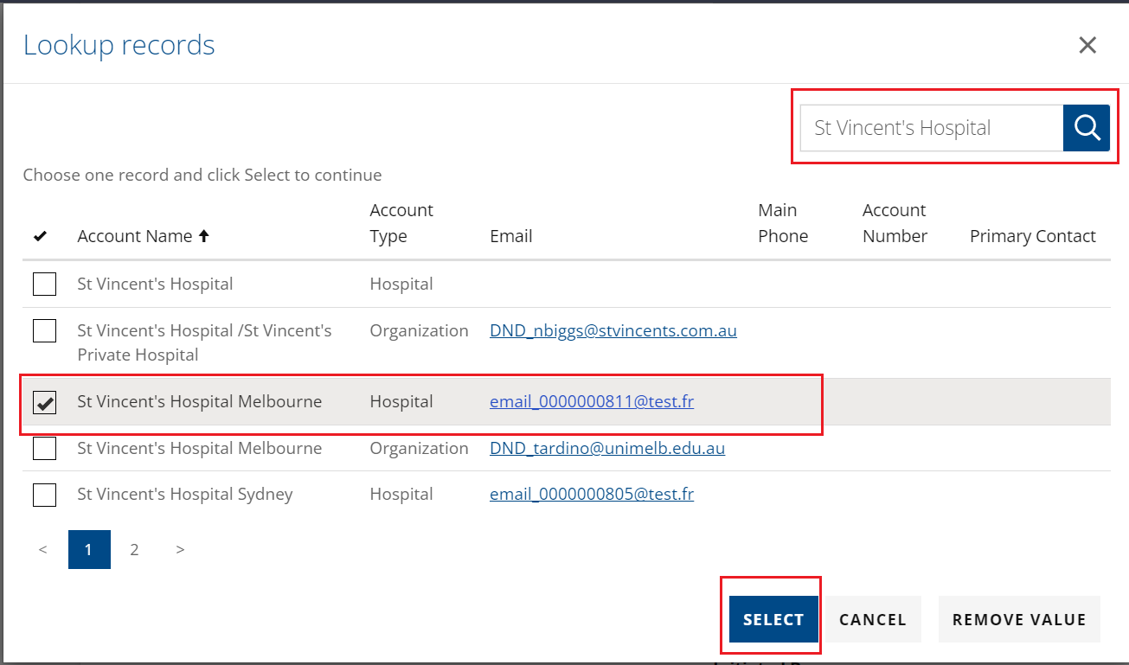1129x665 pixels.
Task: Click the magnifier search icon button
Action: point(1086,128)
